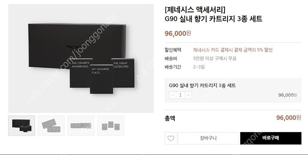The height and width of the screenshot is (155, 308).
Task: Select the second thumbnail with angled boxes
Action: point(51,125)
